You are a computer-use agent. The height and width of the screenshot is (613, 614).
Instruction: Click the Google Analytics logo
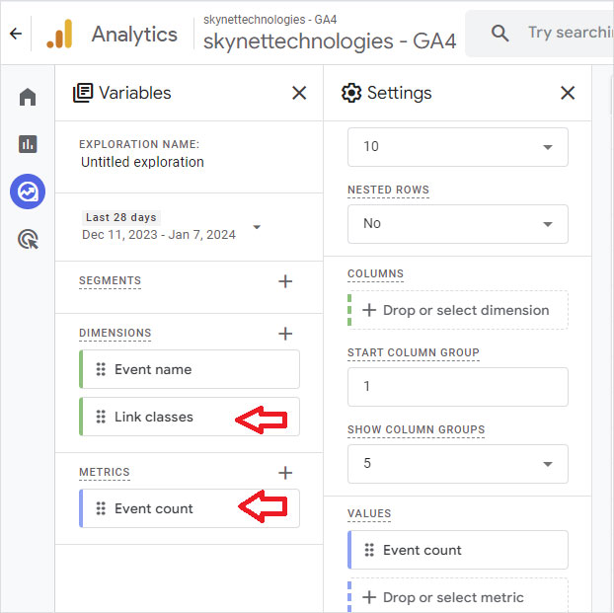point(59,34)
